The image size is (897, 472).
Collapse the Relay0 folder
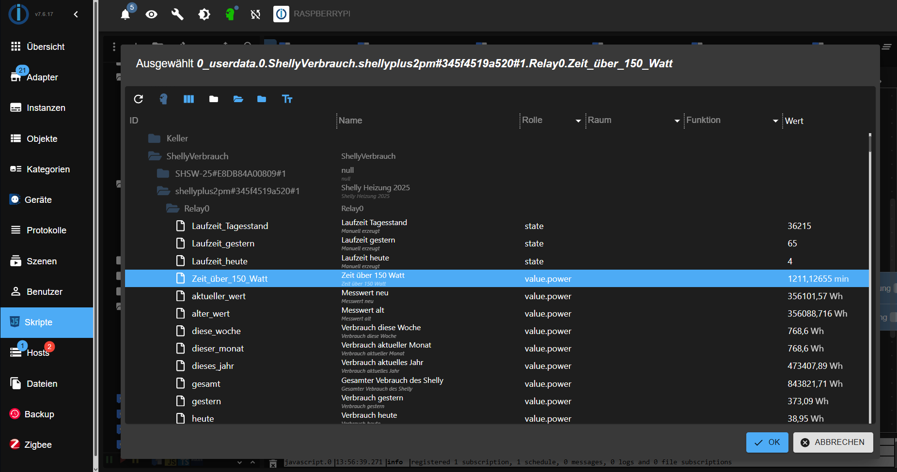click(x=173, y=208)
